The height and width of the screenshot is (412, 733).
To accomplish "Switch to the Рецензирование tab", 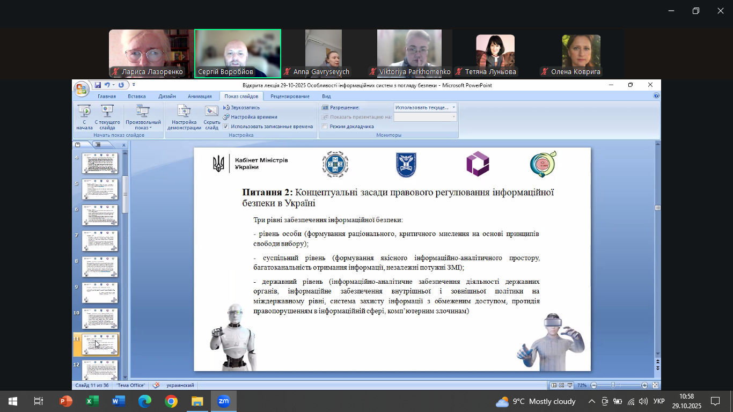I will [x=290, y=97].
